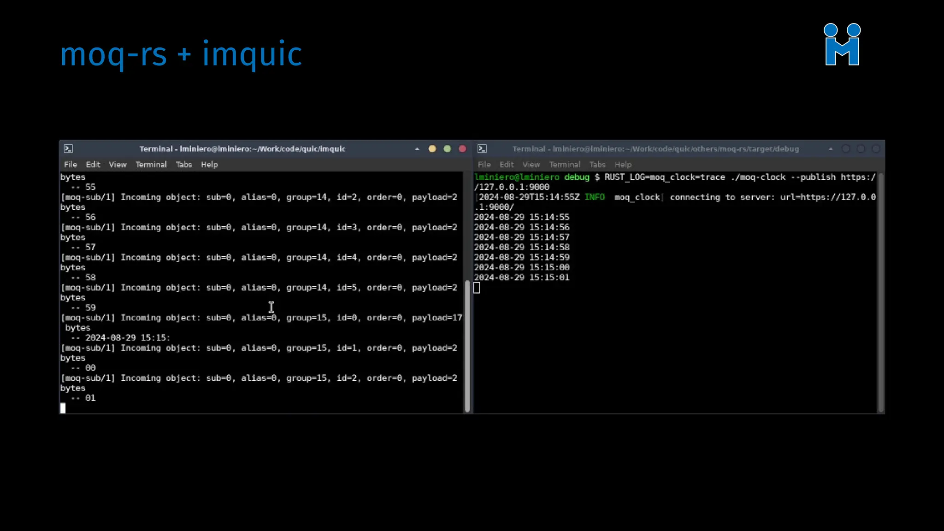Click the '-- 59' payload line
This screenshot has height=531, width=944.
(x=83, y=307)
